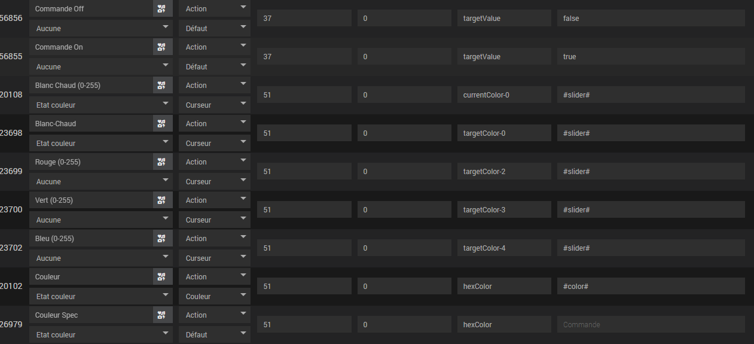Choose an icon for Rouge (0-255)

pos(163,162)
